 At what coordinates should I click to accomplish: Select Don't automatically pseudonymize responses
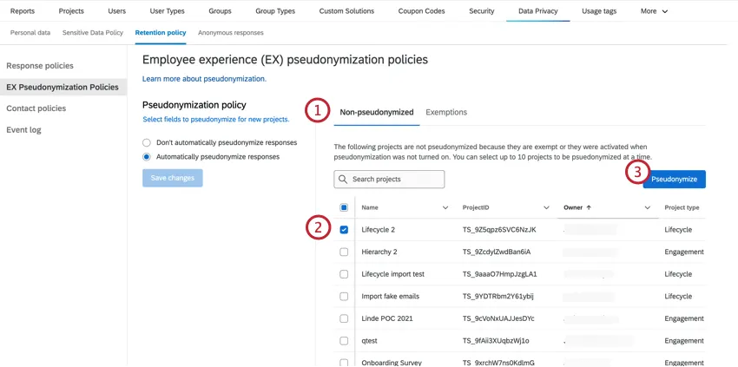(147, 142)
